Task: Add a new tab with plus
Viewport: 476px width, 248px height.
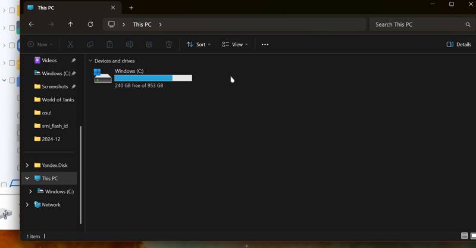Action: 131,8
